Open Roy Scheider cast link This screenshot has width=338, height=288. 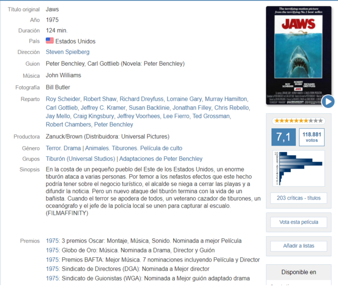(63, 99)
